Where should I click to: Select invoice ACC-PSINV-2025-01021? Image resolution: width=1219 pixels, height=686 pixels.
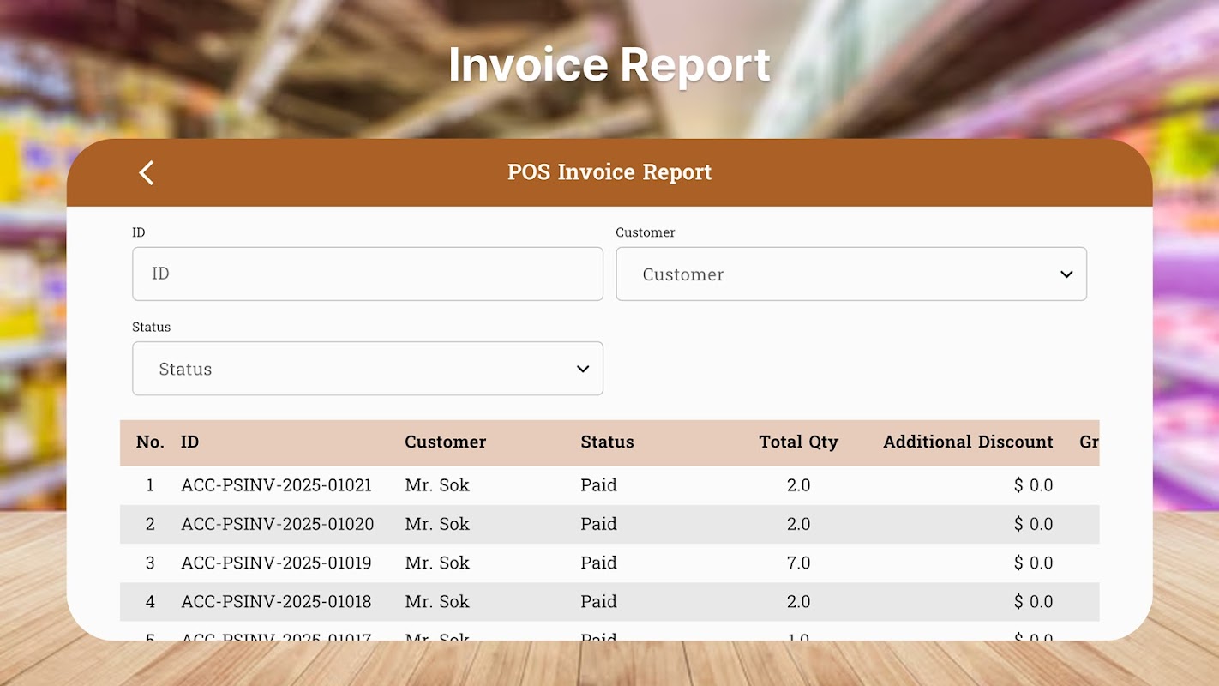coord(276,485)
